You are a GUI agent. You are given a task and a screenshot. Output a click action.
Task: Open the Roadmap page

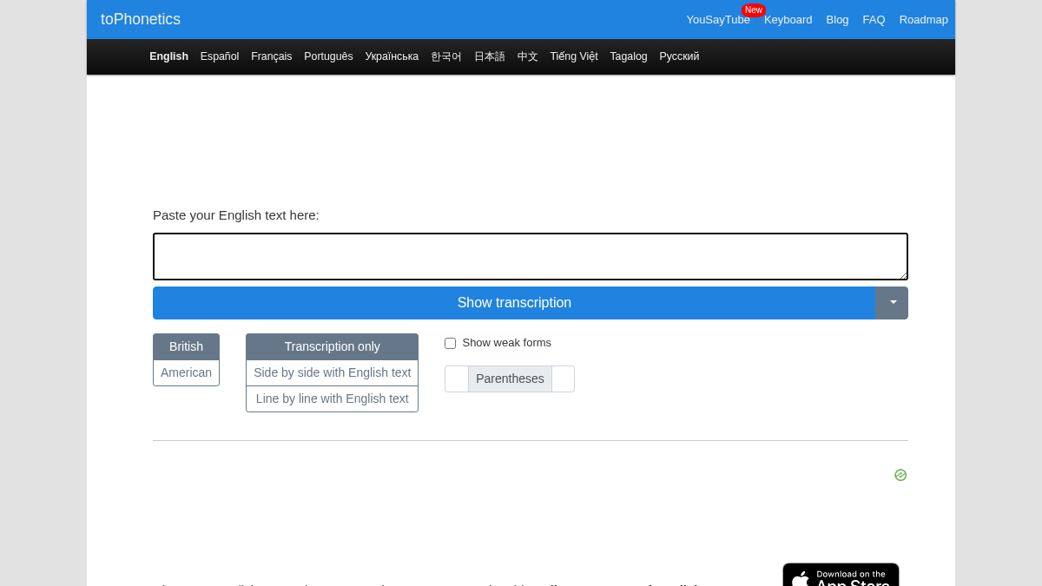click(x=923, y=19)
